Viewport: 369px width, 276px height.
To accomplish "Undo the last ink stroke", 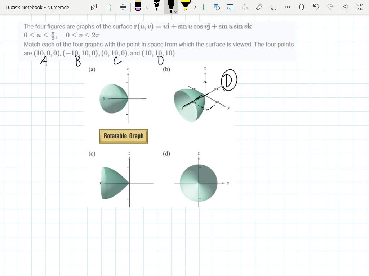I will click(x=316, y=7).
